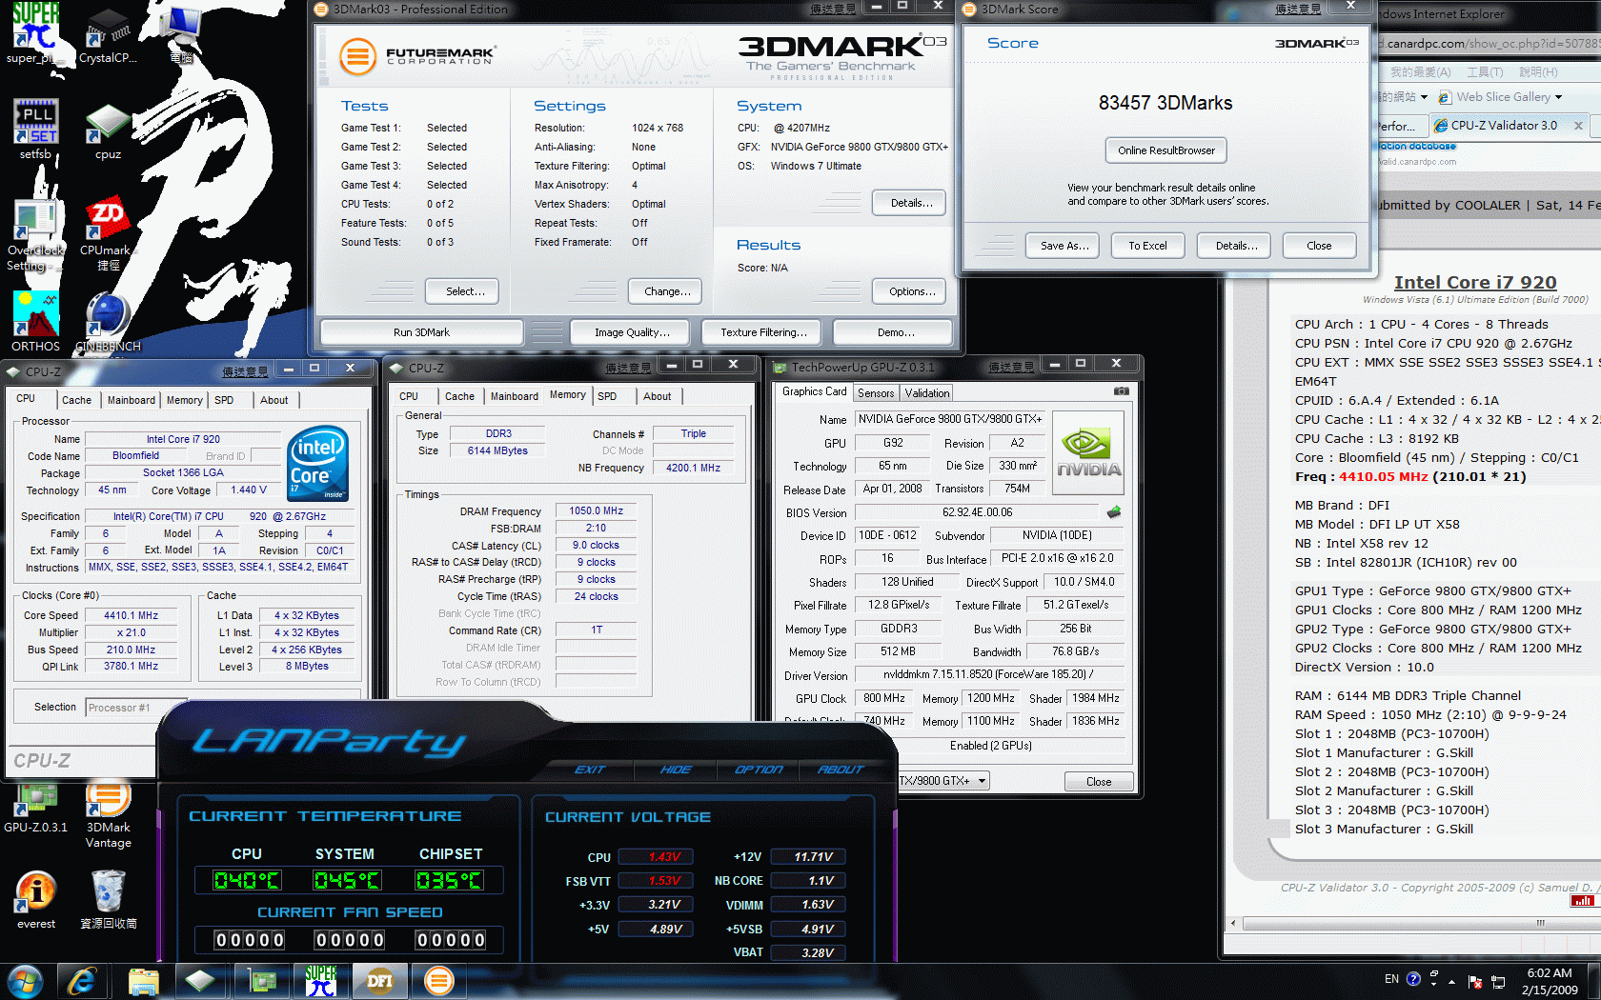Switch to DFI taskbar icon

[x=380, y=981]
